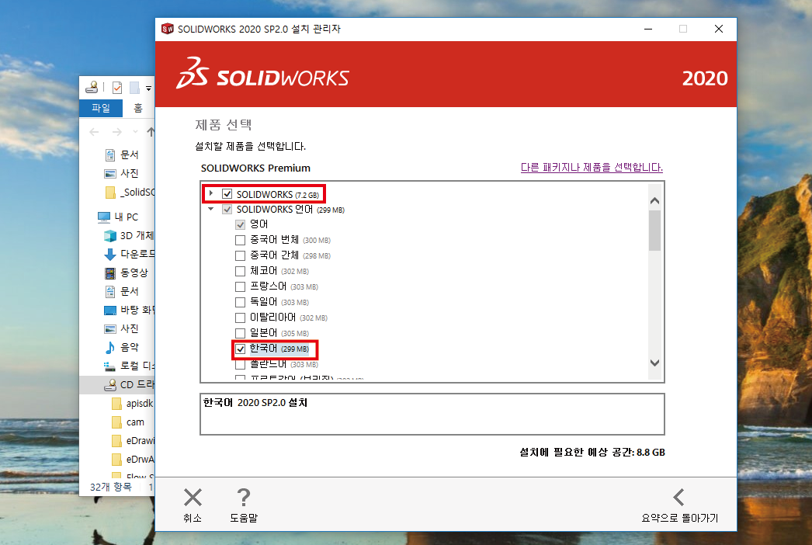This screenshot has width=812, height=545.
Task: Select CD 드라이브 in Explorer sidebar
Action: click(117, 384)
